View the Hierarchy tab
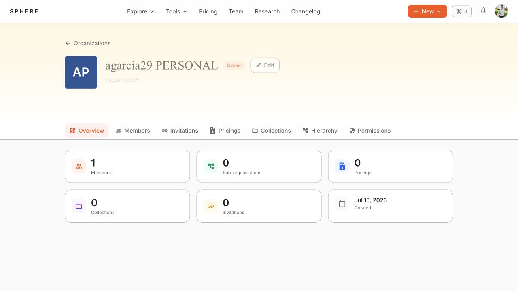 coord(320,131)
